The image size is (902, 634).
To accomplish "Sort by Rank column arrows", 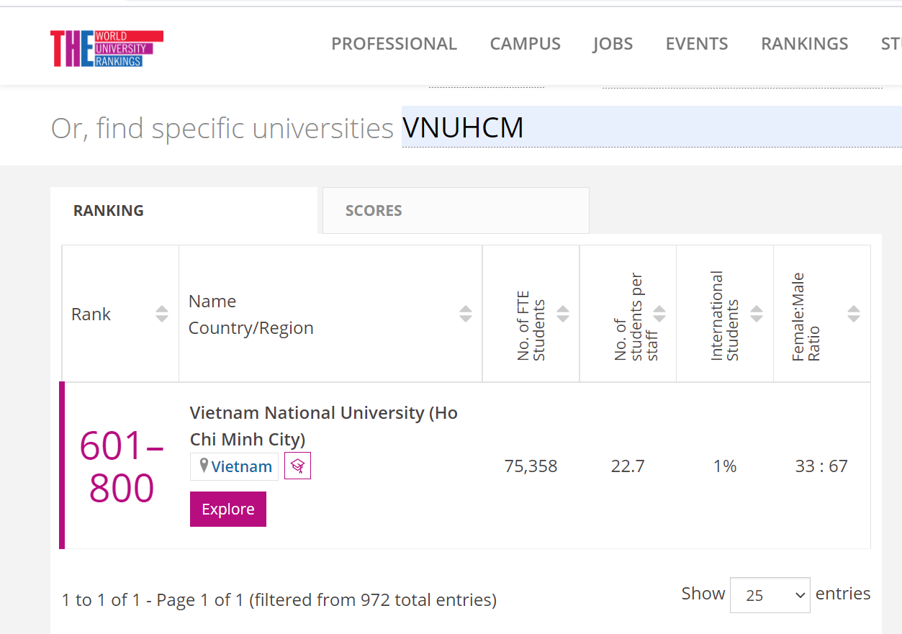I will (x=162, y=314).
